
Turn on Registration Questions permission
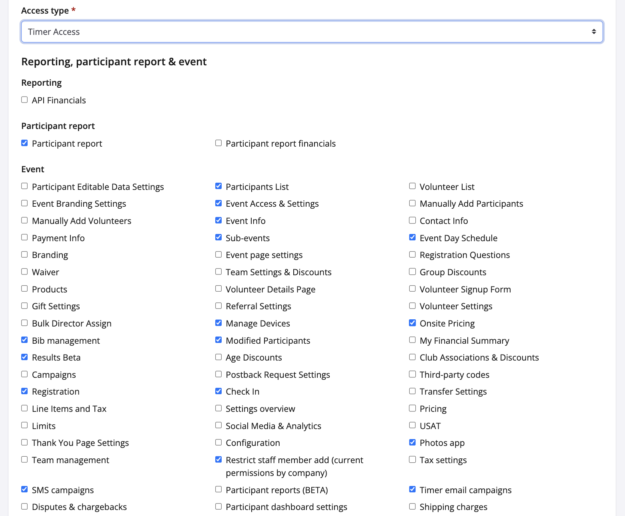point(413,255)
